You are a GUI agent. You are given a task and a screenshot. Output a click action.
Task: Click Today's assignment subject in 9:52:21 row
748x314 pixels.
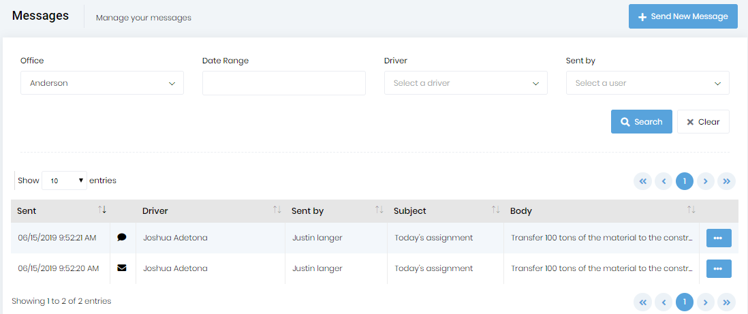point(434,238)
